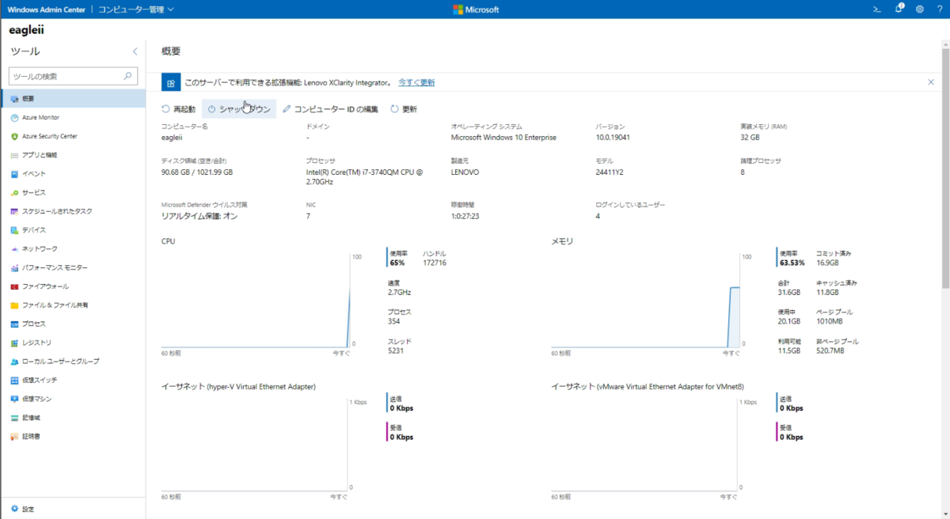Click uptime value 1:0:27:23

465,216
